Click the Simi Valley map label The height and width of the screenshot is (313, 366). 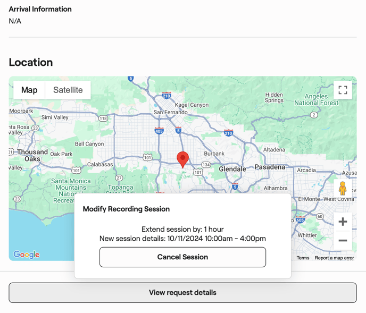(x=55, y=117)
